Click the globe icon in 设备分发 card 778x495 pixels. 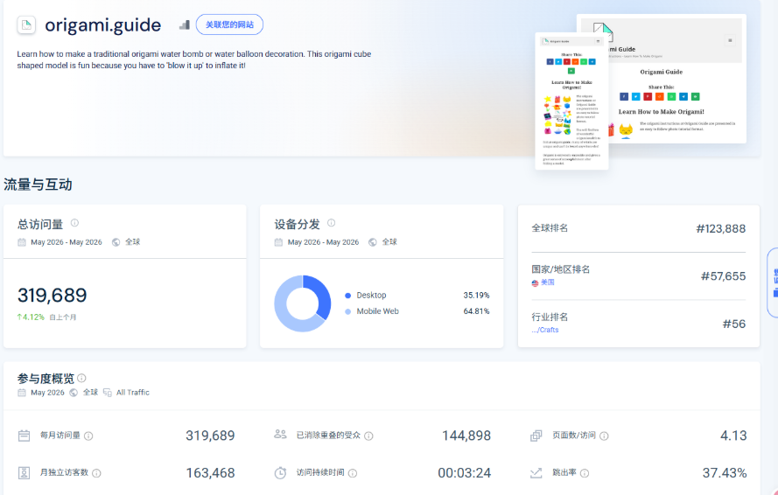373,242
